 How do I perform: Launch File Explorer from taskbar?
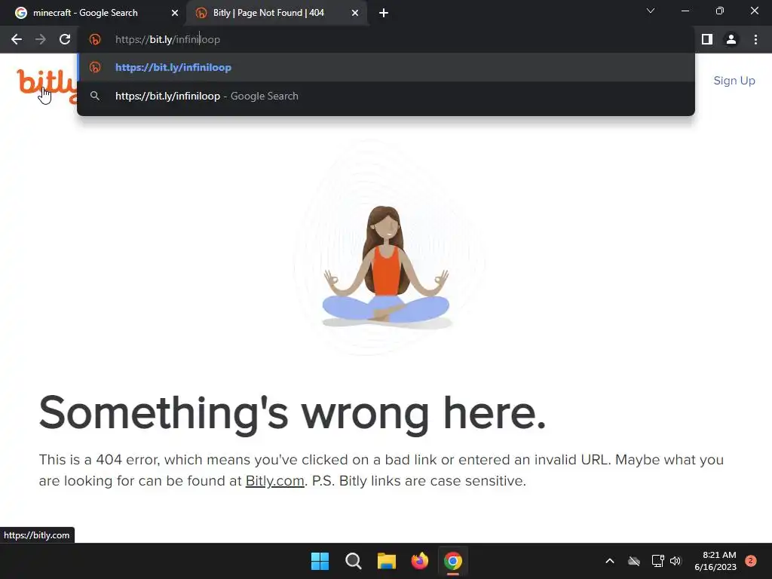(387, 561)
